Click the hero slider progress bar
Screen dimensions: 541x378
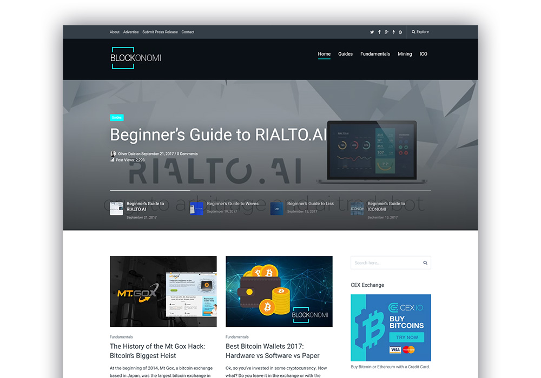pyautogui.click(x=270, y=190)
